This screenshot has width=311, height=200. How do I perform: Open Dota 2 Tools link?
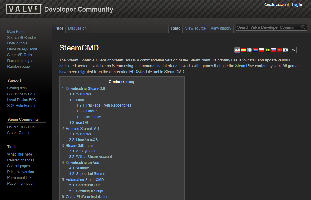click(x=17, y=43)
